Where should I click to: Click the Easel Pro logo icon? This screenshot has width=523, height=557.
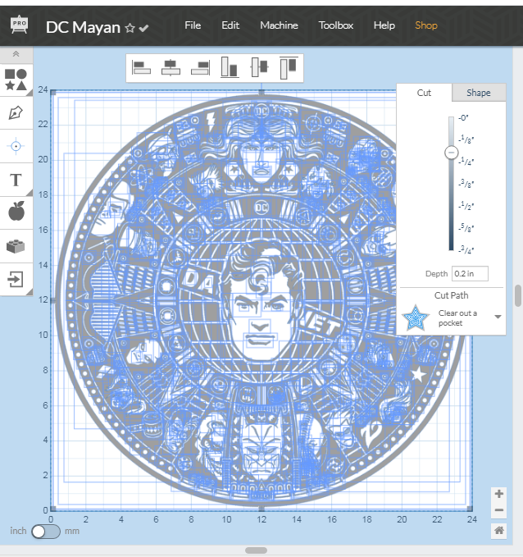[19, 25]
